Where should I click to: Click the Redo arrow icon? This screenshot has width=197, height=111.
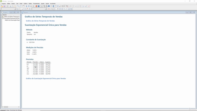20,6
